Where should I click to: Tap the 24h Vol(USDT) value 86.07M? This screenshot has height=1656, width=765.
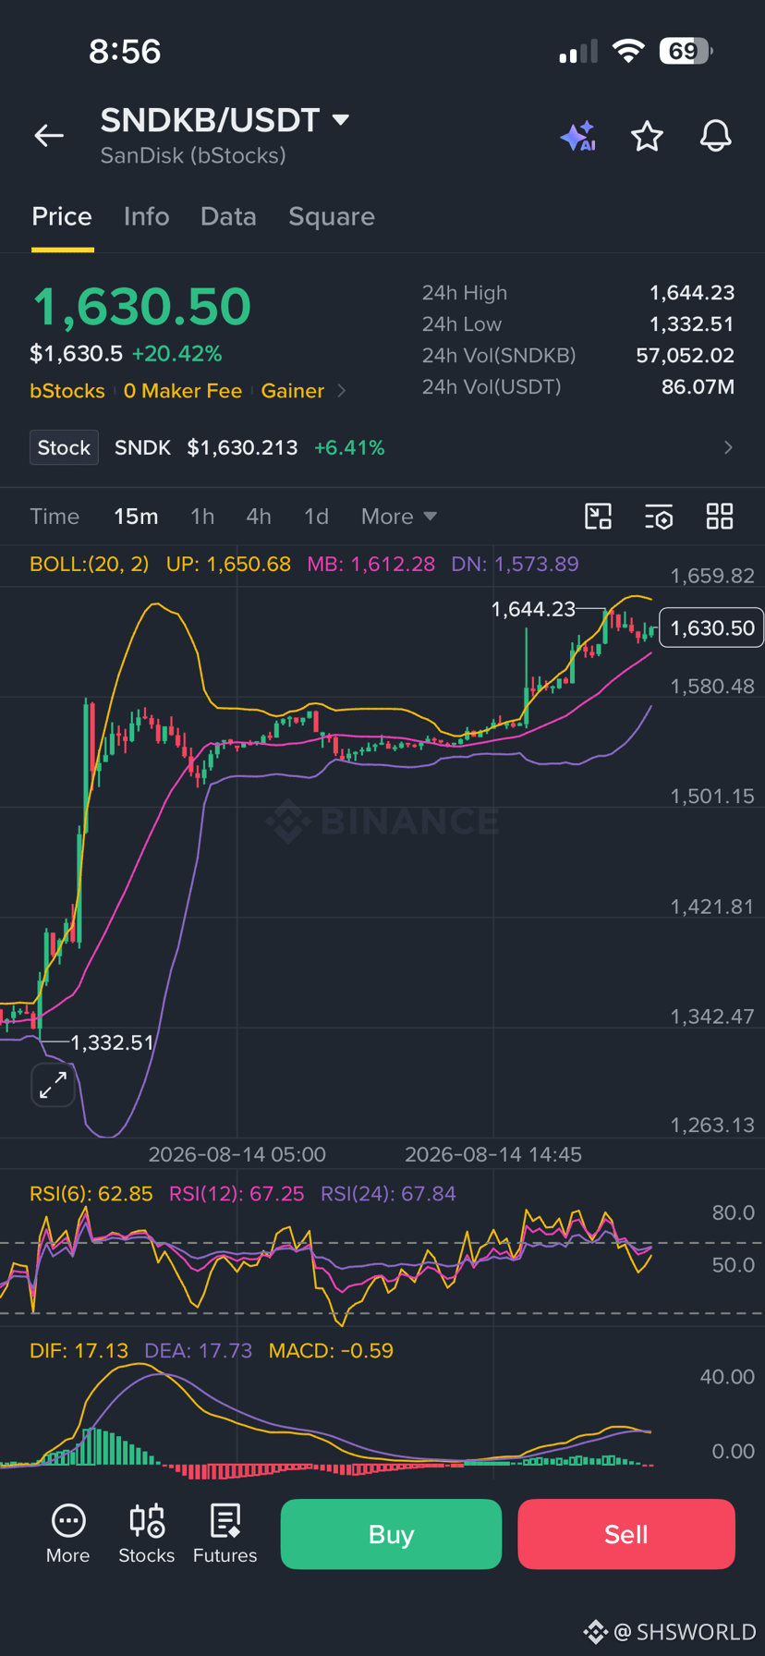698,387
